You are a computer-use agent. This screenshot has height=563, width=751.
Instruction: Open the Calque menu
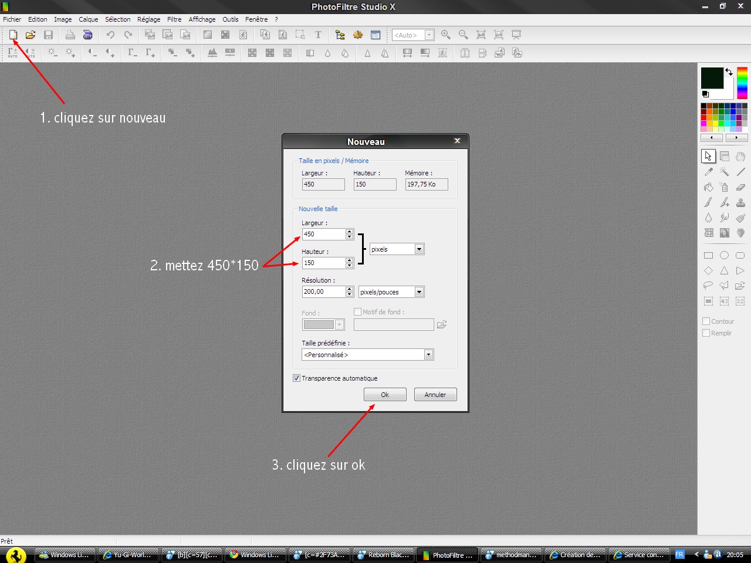[x=89, y=19]
